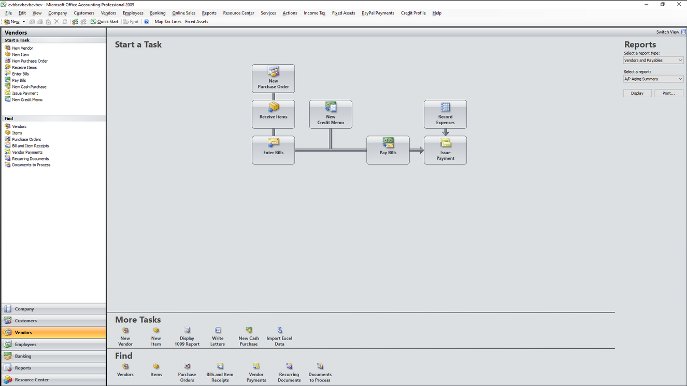Click the New button in the toolbar
This screenshot has height=386, width=687.
click(12, 22)
